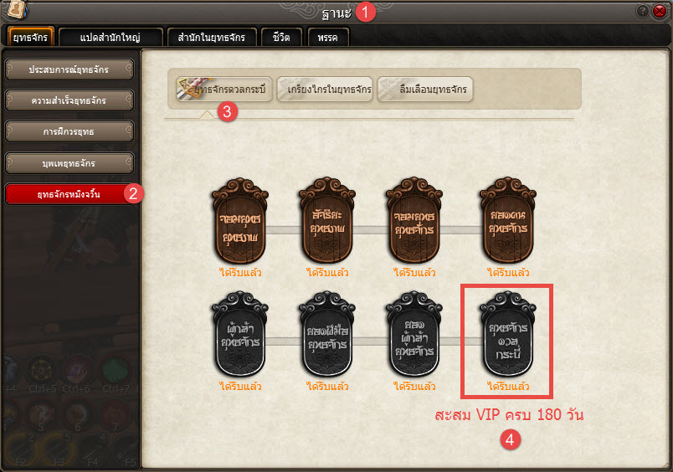Viewport: 673px width, 472px height.
Task: Click the black ยอดผู้กล้า ยุทธจักร badge
Action: pyautogui.click(x=414, y=335)
